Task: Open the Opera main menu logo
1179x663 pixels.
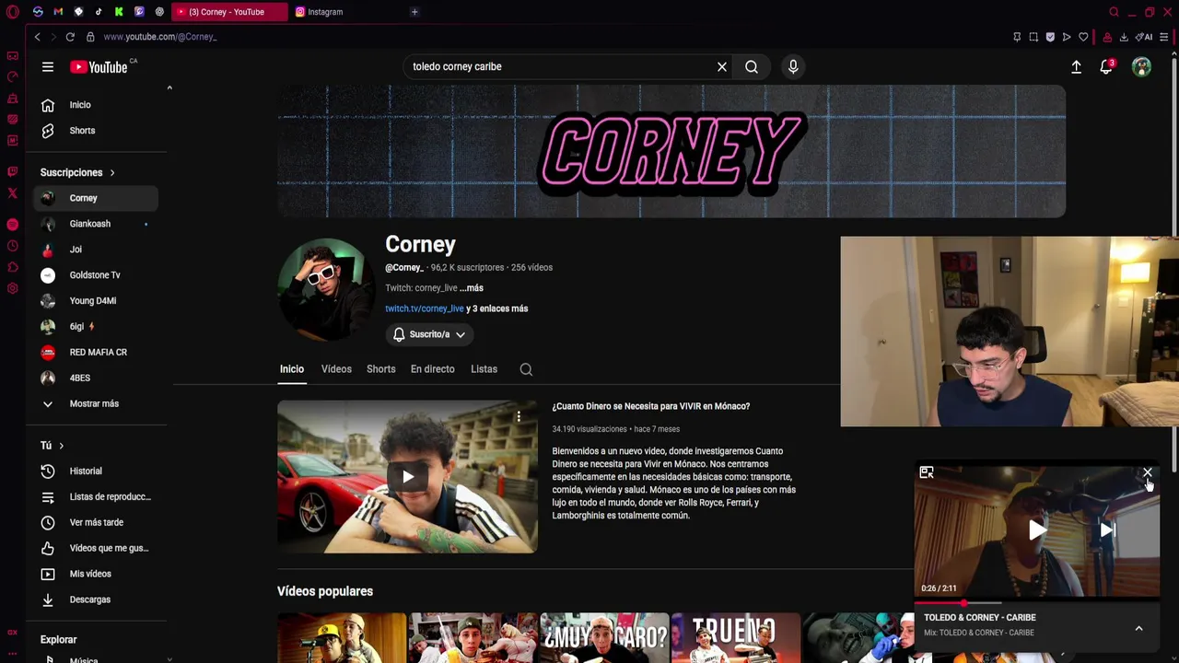Action: (x=13, y=12)
